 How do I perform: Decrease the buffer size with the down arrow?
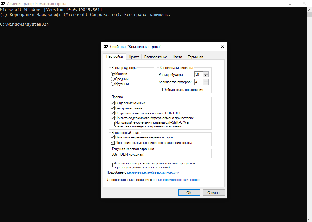click(206, 76)
